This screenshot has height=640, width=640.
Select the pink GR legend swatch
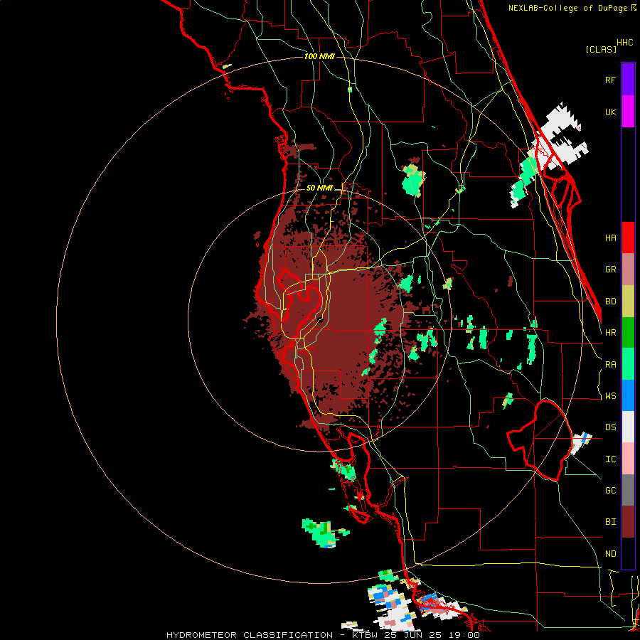tap(628, 270)
